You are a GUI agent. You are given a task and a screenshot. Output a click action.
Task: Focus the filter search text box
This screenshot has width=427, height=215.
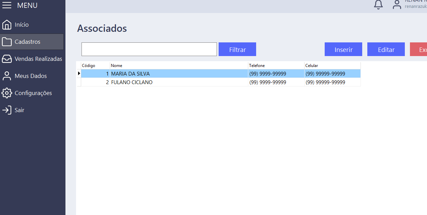(x=149, y=49)
